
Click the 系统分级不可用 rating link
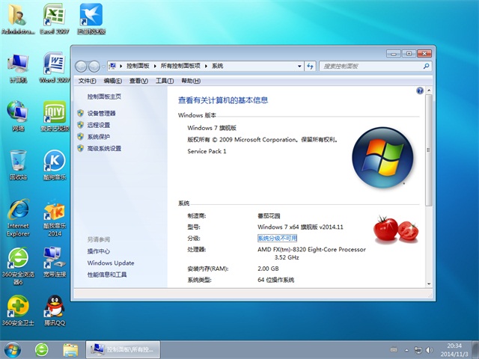point(277,238)
